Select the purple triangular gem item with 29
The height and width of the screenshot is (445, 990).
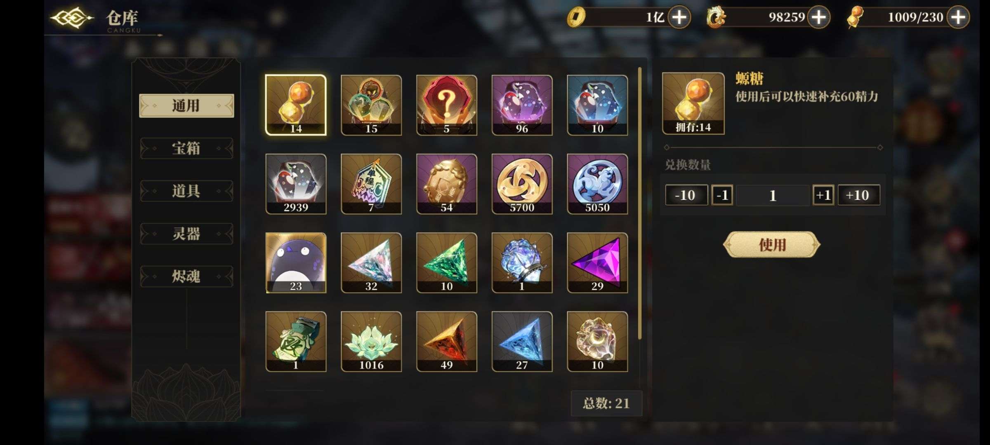597,263
